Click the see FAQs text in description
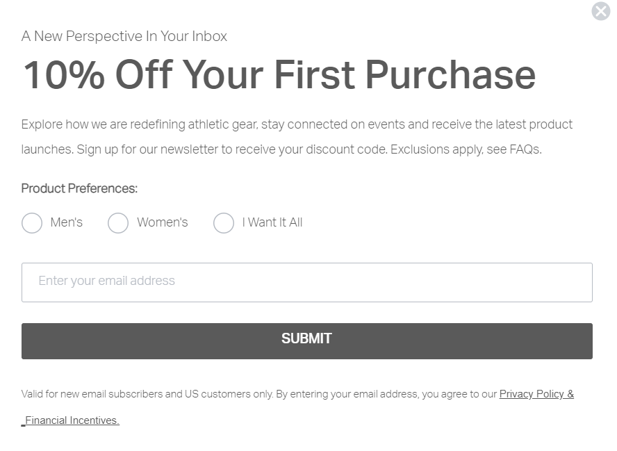The image size is (617, 451). 514,149
